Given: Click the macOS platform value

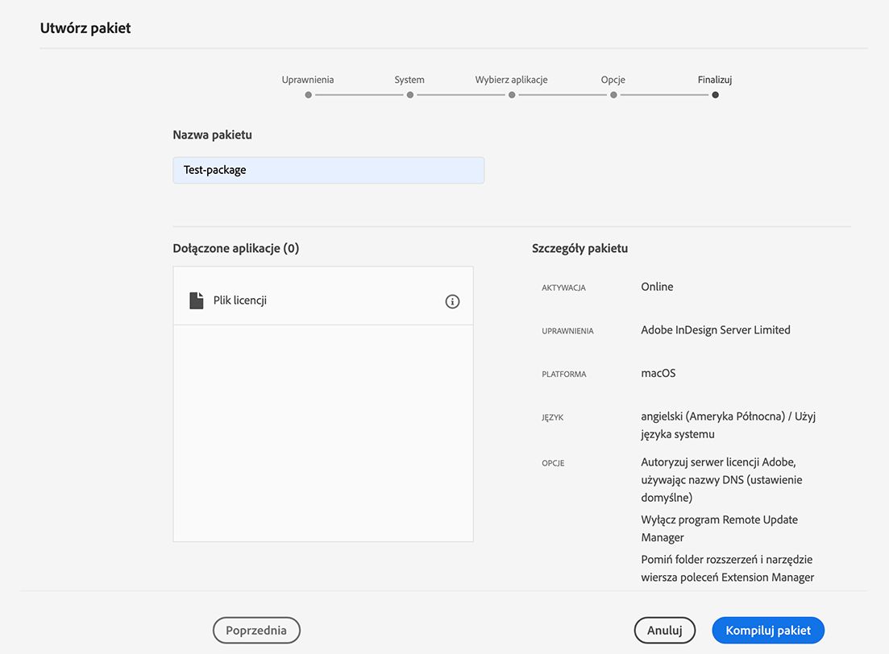Looking at the screenshot, I should 658,374.
